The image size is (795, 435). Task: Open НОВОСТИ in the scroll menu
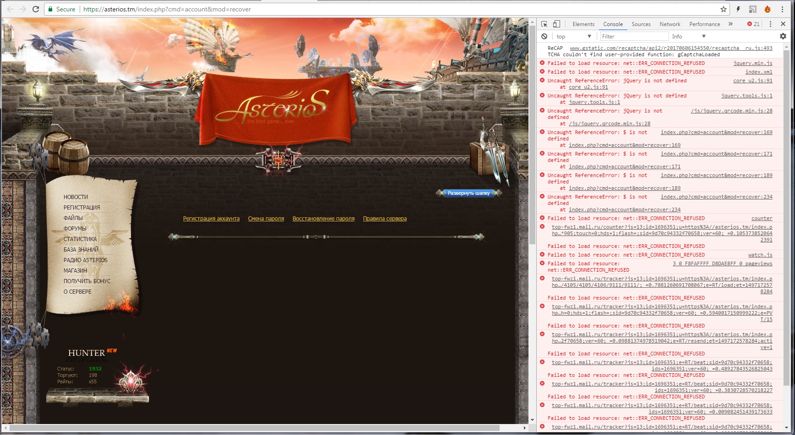(x=76, y=197)
